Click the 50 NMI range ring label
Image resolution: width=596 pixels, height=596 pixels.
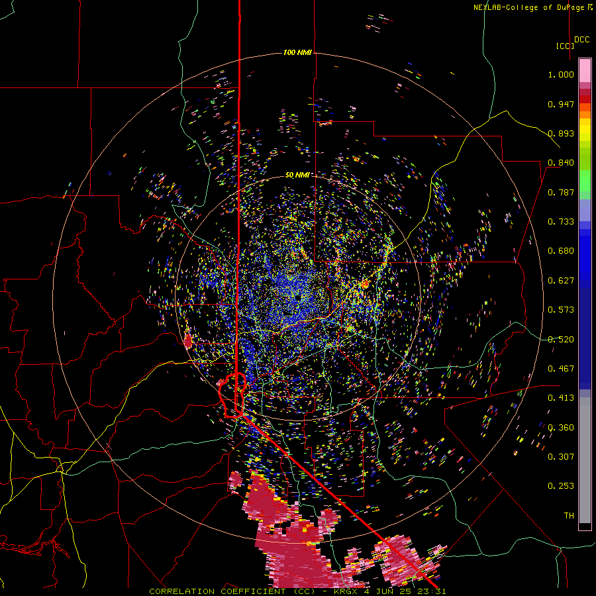297,175
